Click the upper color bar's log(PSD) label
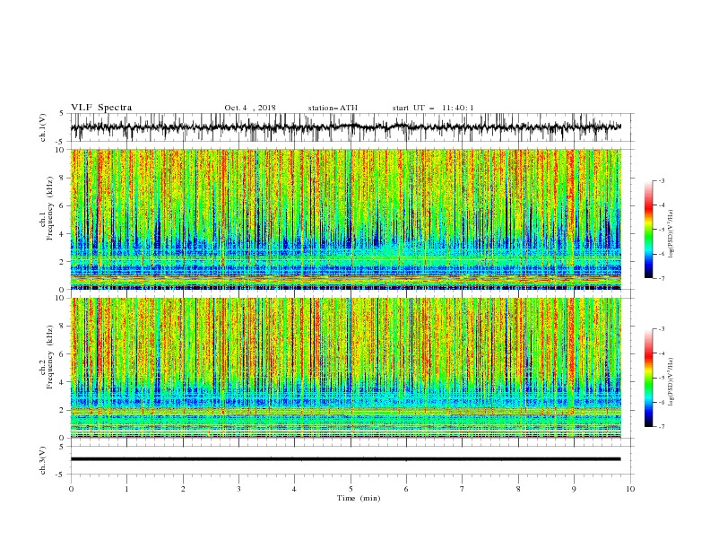 (x=671, y=234)
